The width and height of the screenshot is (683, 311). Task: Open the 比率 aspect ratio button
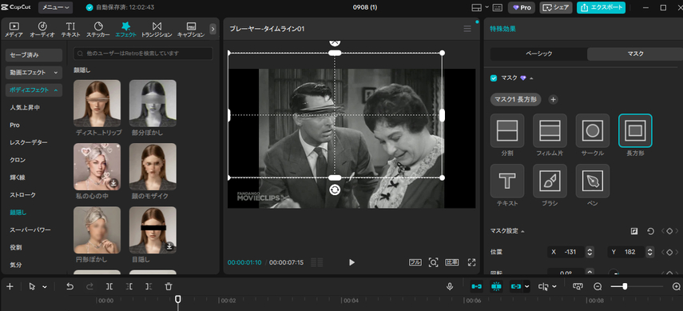[451, 262]
